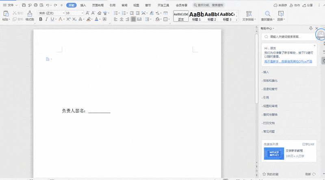Image resolution: width=325 pixels, height=180 pixels.
Task: Expand the 目录和章节 help section
Action: (x=270, y=89)
